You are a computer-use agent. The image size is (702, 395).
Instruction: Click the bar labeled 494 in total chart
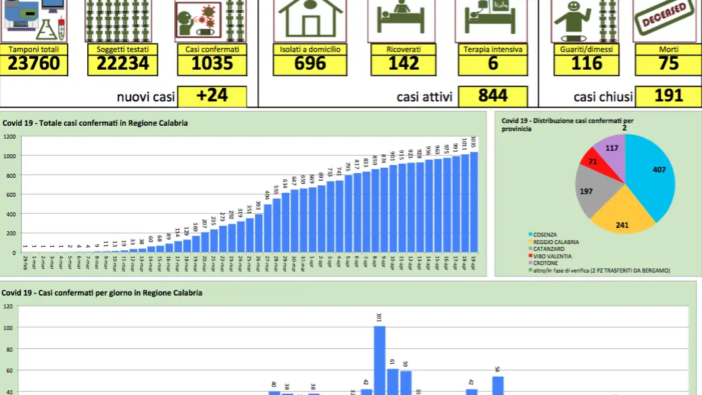[268, 228]
